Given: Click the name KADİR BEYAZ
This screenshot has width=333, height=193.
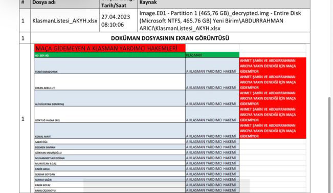Looking at the screenshot, I should (42, 185).
